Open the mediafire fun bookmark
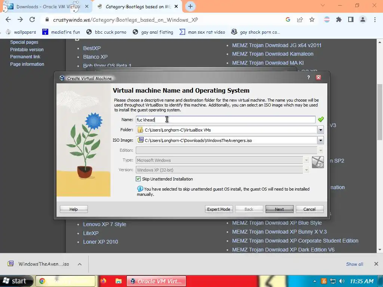 [x=61, y=32]
